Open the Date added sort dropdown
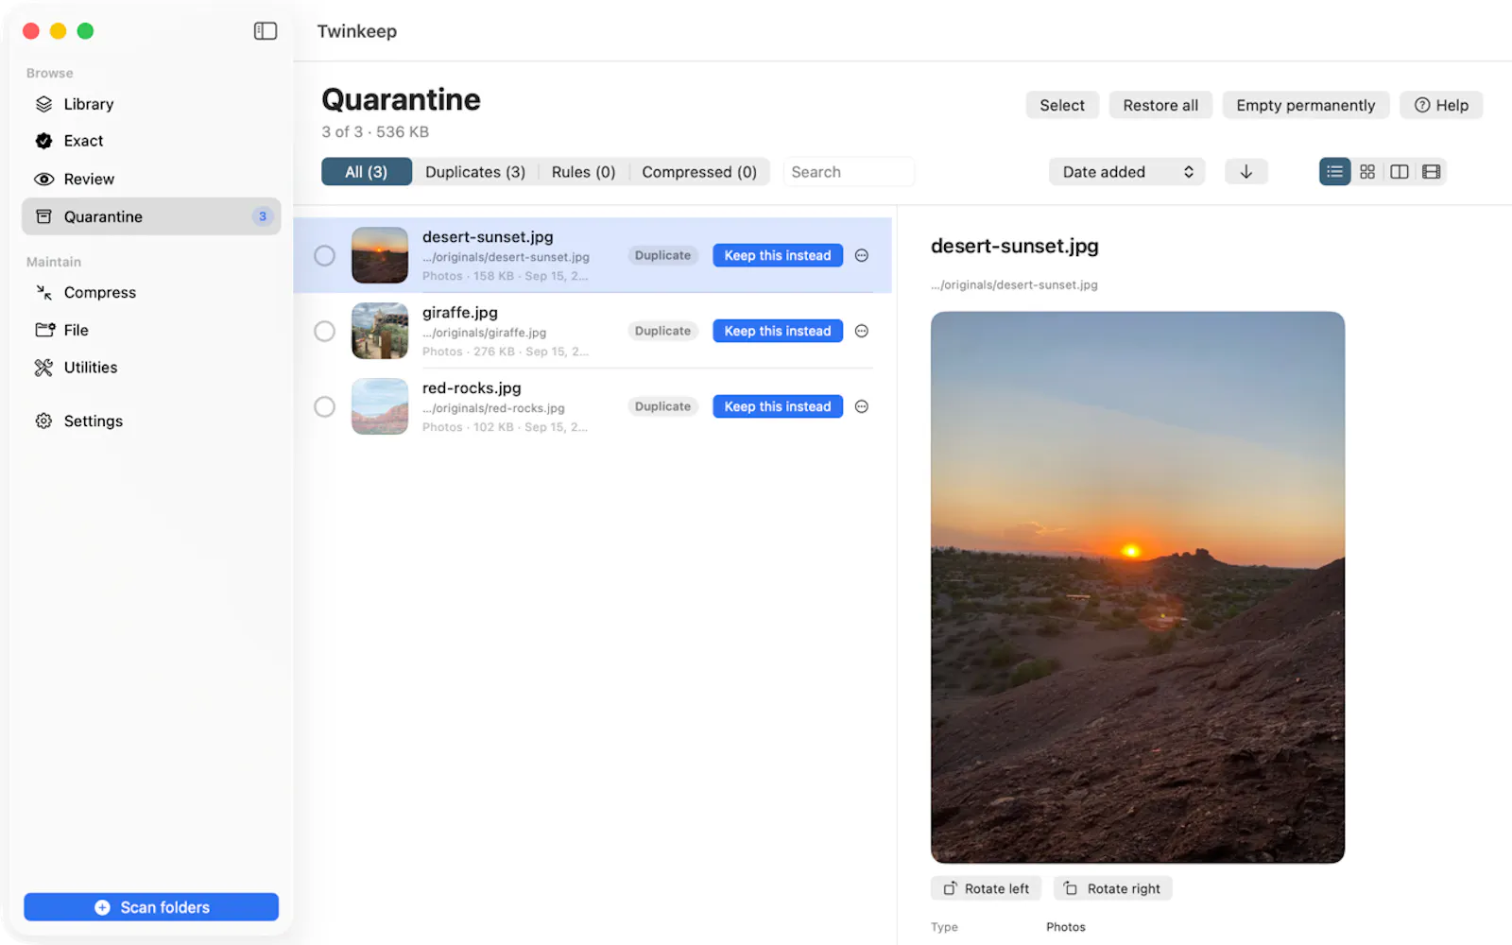The image size is (1512, 945). [x=1126, y=171]
